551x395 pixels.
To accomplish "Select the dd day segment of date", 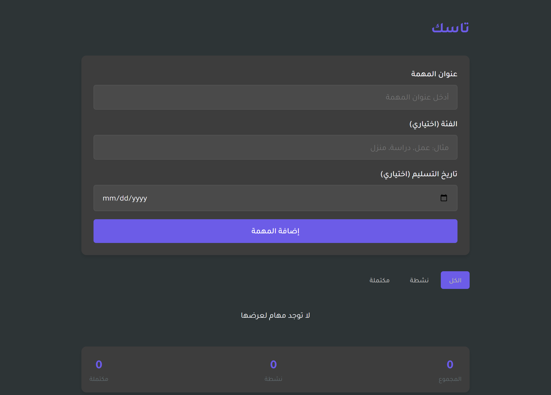I will (x=124, y=198).
